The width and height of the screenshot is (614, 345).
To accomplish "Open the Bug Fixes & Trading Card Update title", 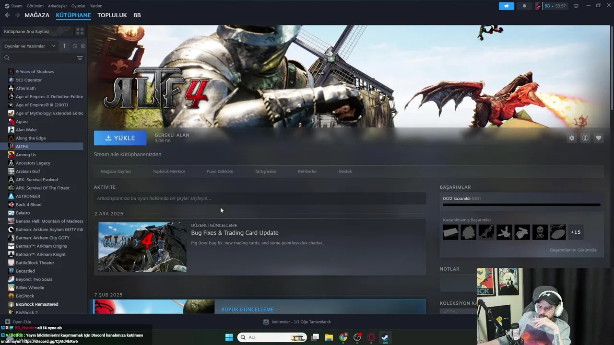I will 235,233.
